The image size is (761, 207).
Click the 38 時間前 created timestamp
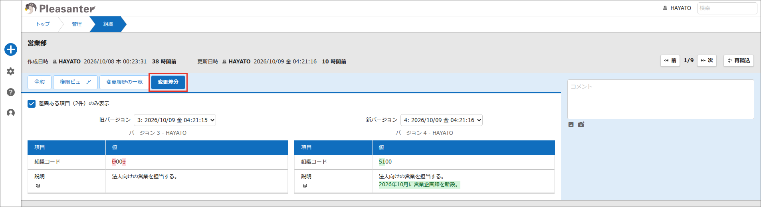164,62
